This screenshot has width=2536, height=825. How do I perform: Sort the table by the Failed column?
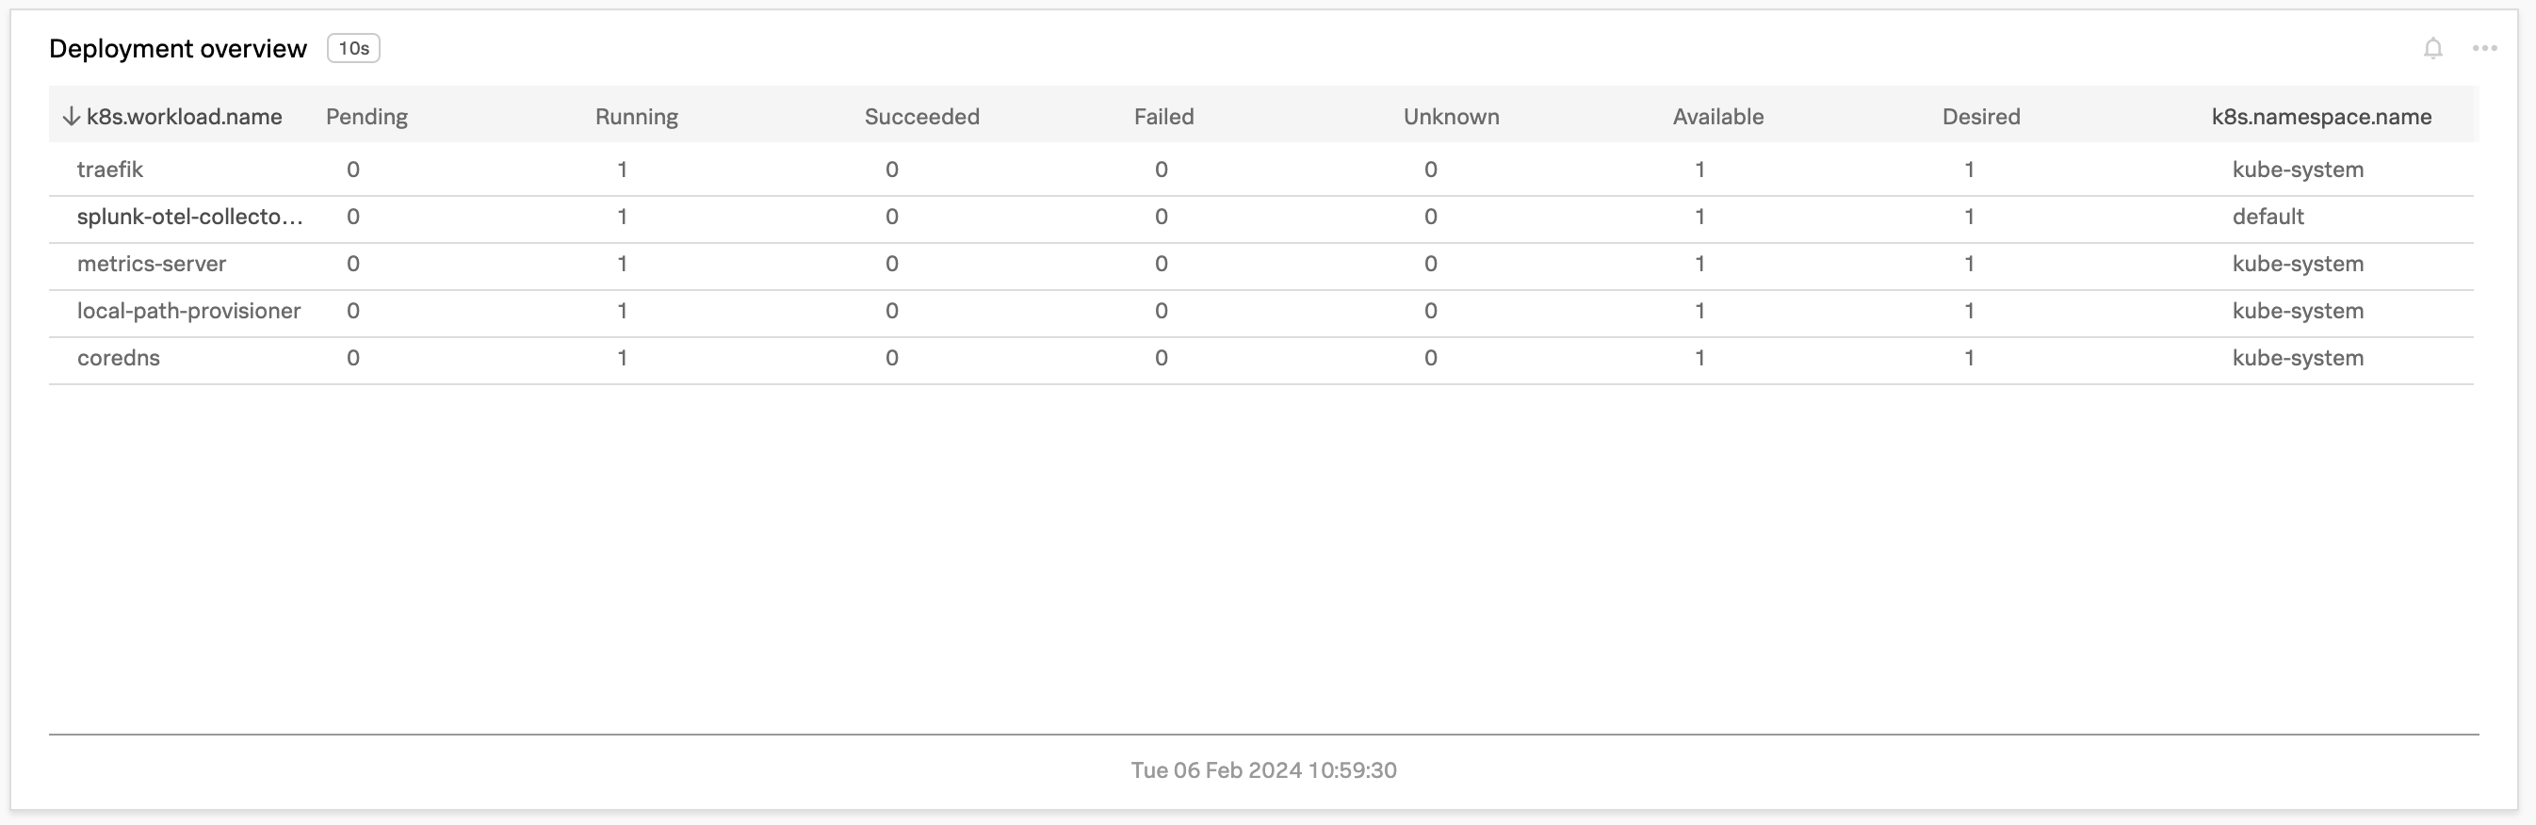click(x=1163, y=115)
